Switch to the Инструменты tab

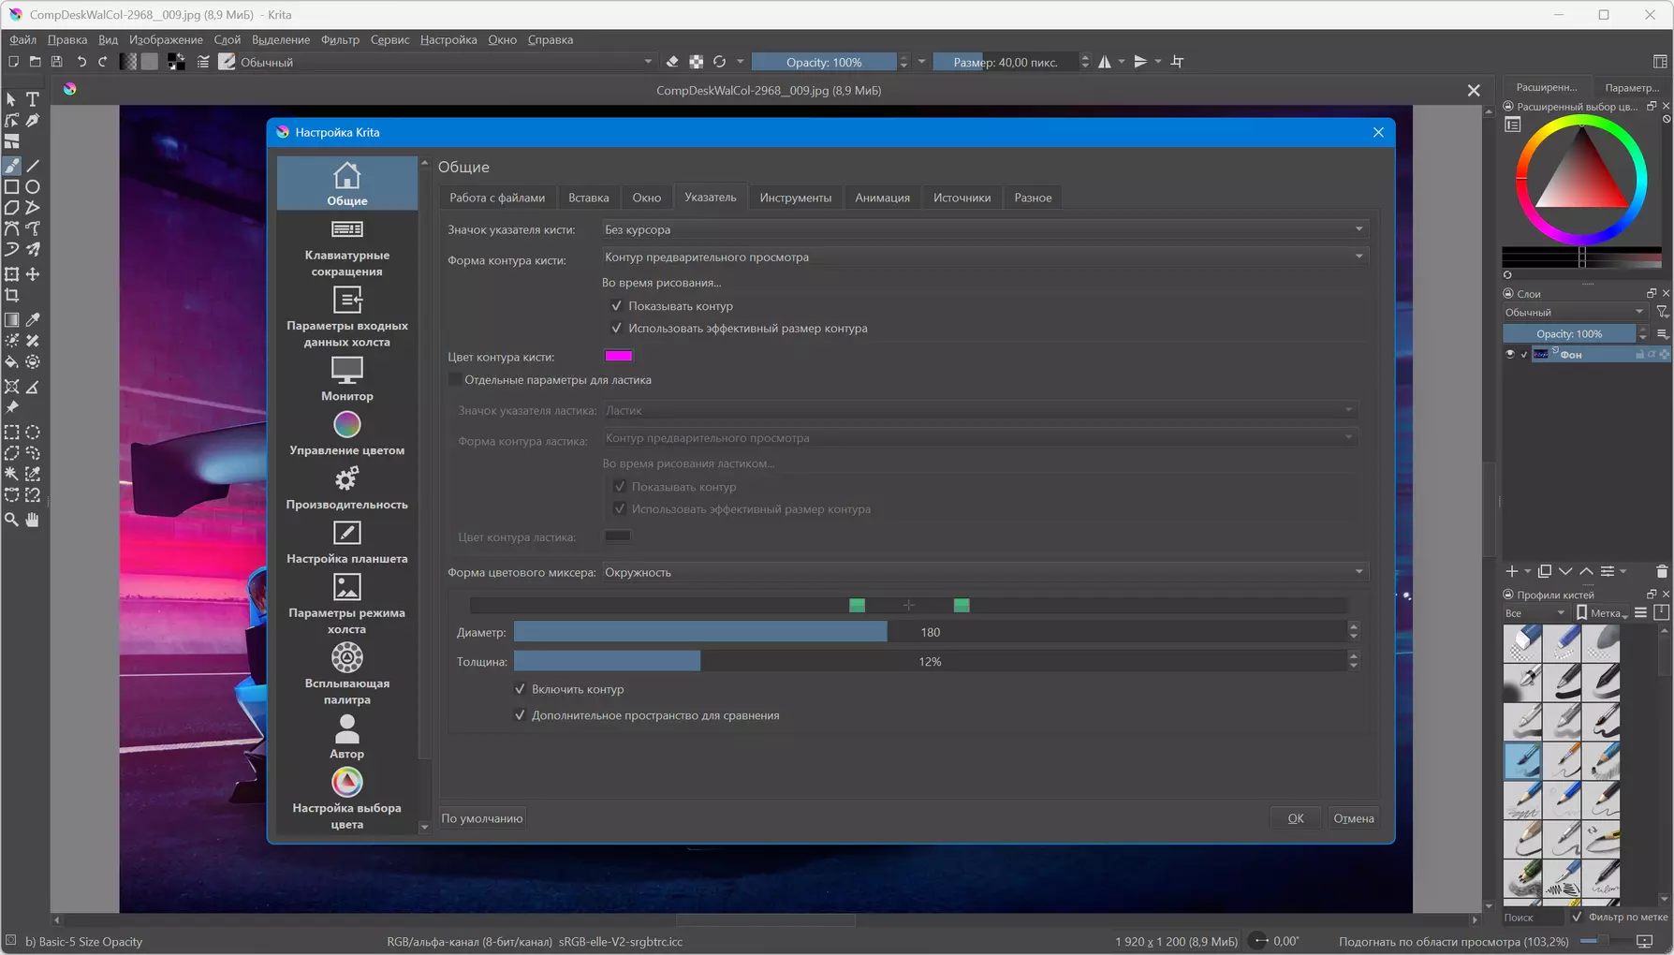(795, 198)
